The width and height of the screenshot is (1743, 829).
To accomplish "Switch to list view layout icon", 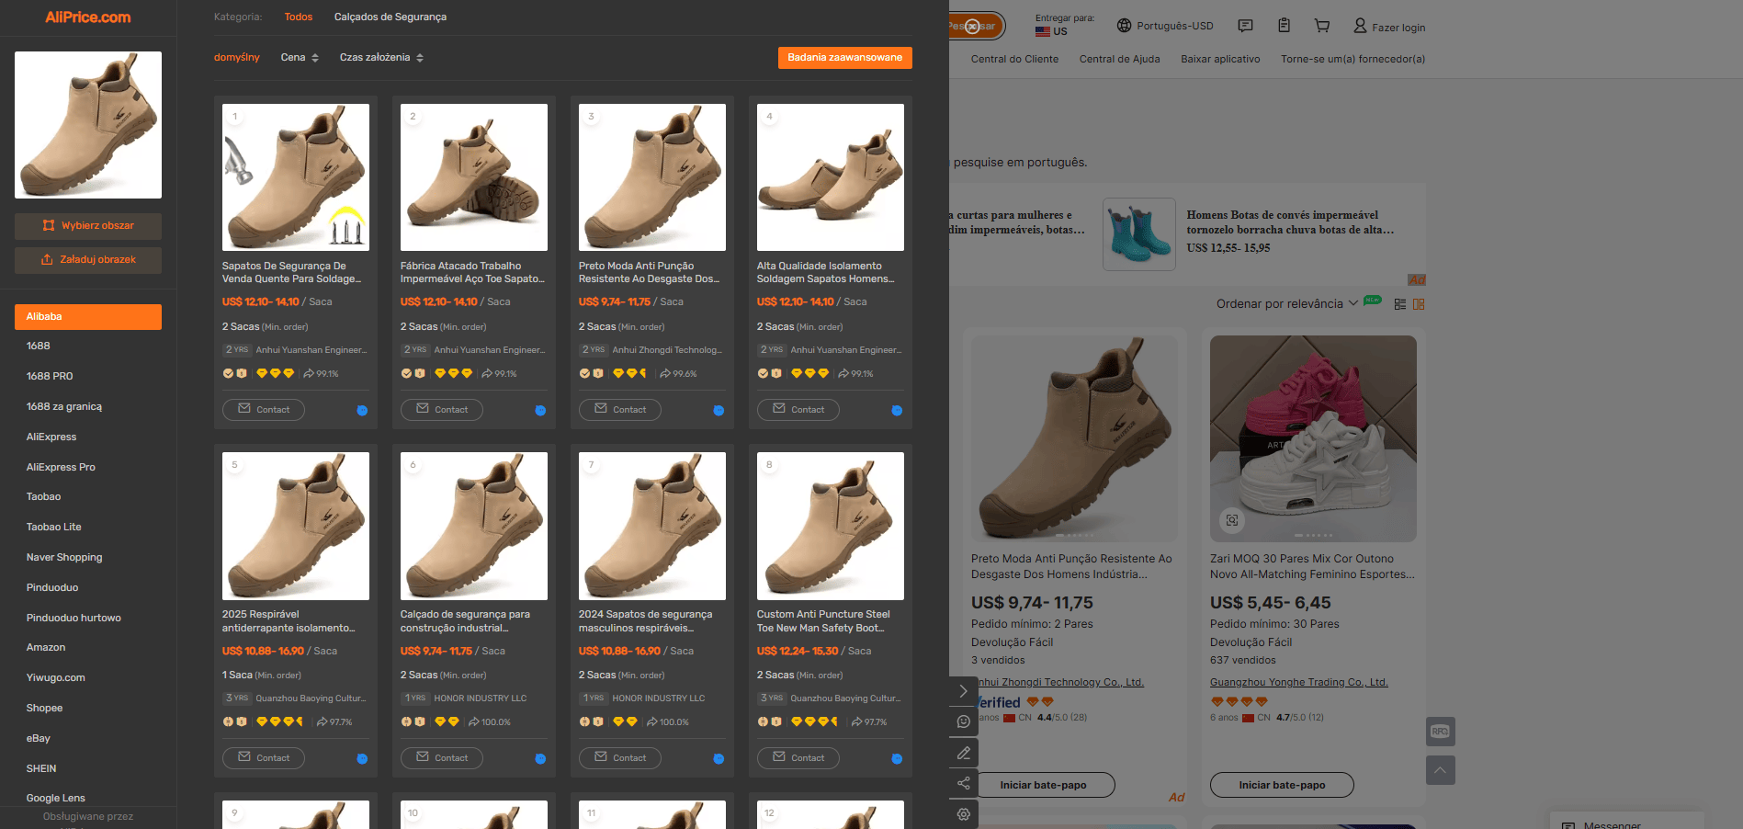I will (x=1400, y=304).
